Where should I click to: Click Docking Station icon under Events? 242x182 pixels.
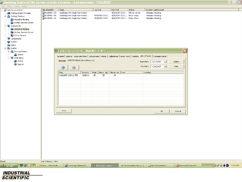pos(12,51)
